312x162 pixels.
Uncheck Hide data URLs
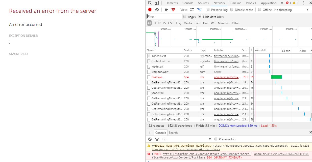(200, 17)
